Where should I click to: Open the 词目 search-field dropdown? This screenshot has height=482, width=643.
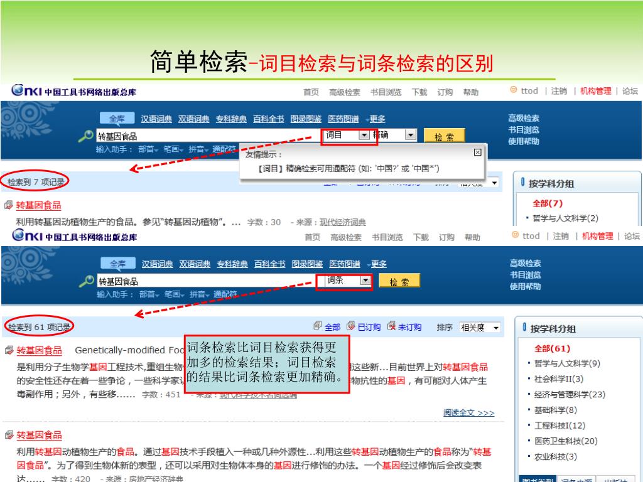tap(364, 135)
